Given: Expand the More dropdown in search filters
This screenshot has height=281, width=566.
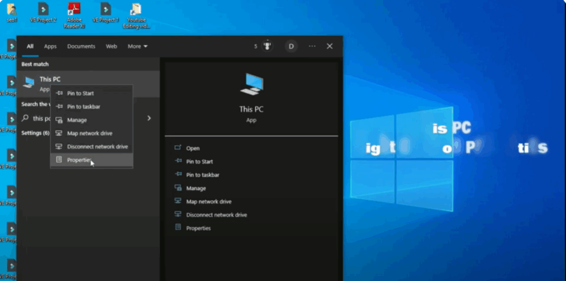Looking at the screenshot, I should (x=138, y=46).
